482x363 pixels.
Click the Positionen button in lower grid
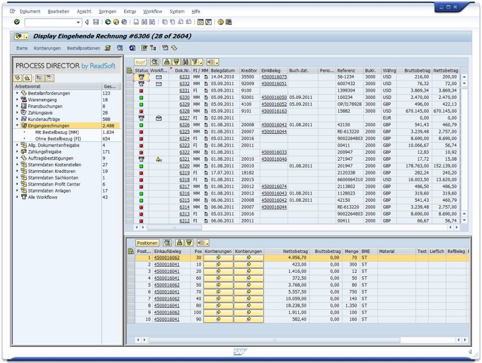(x=147, y=243)
